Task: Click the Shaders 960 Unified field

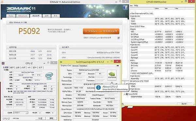Action: [82, 95]
